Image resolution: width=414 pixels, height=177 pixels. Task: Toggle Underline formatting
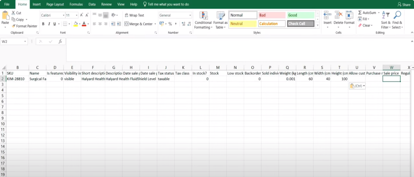[x=55, y=24]
